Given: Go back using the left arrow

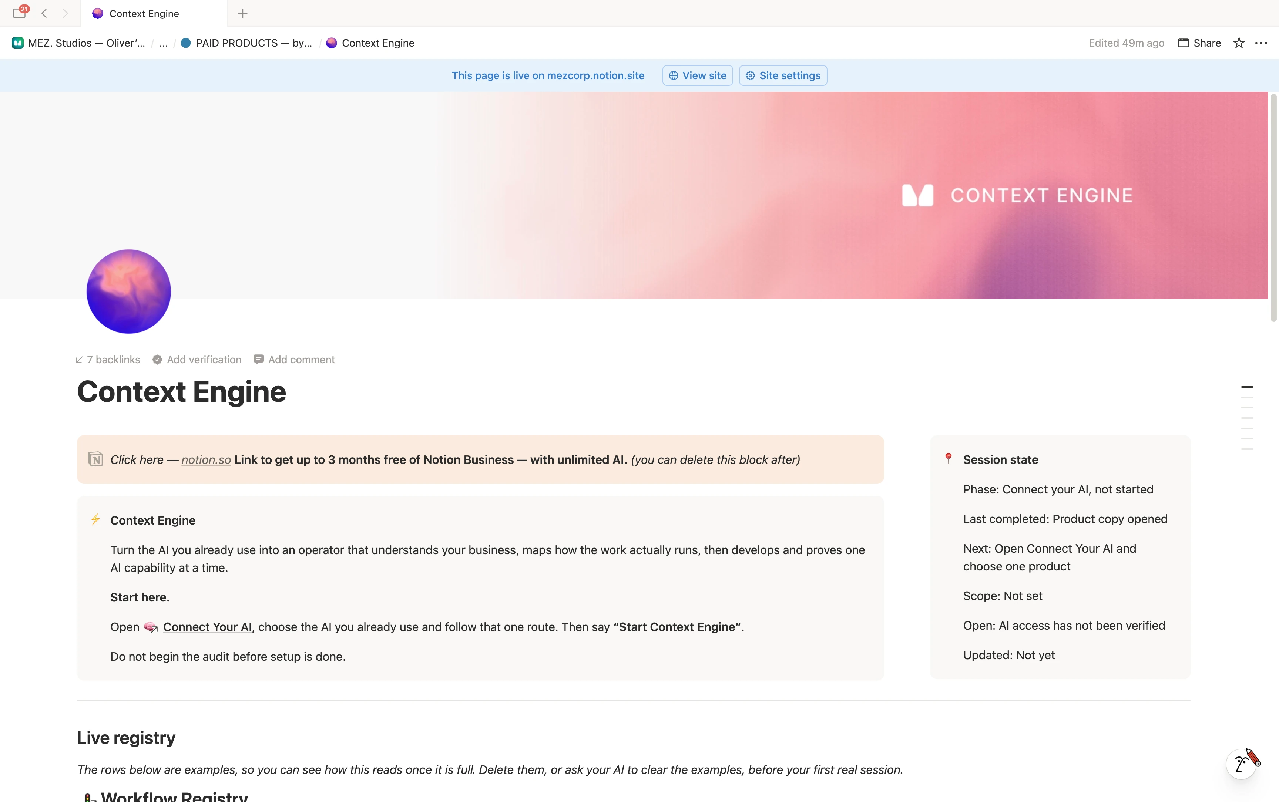Looking at the screenshot, I should click(44, 13).
